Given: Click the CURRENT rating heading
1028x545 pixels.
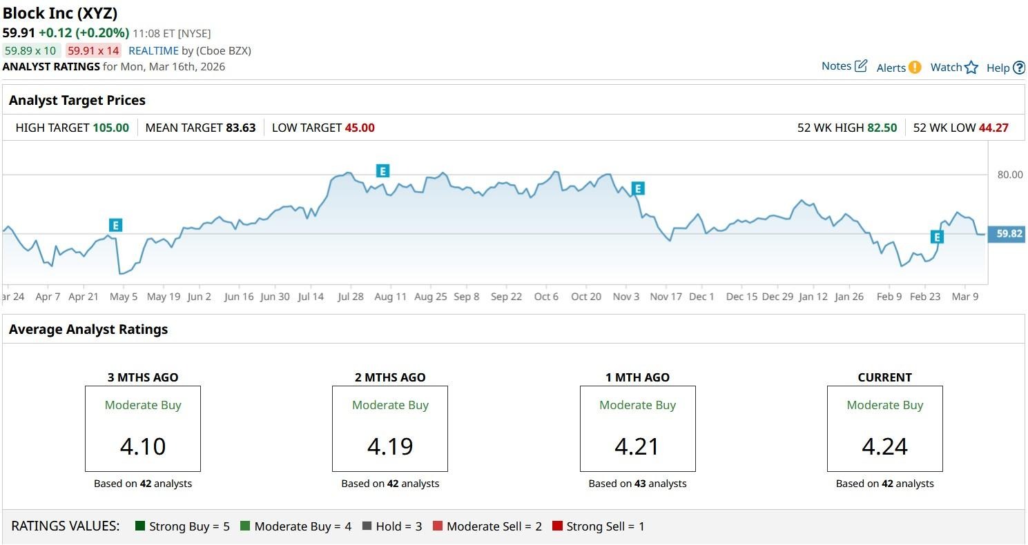Looking at the screenshot, I should coord(885,377).
